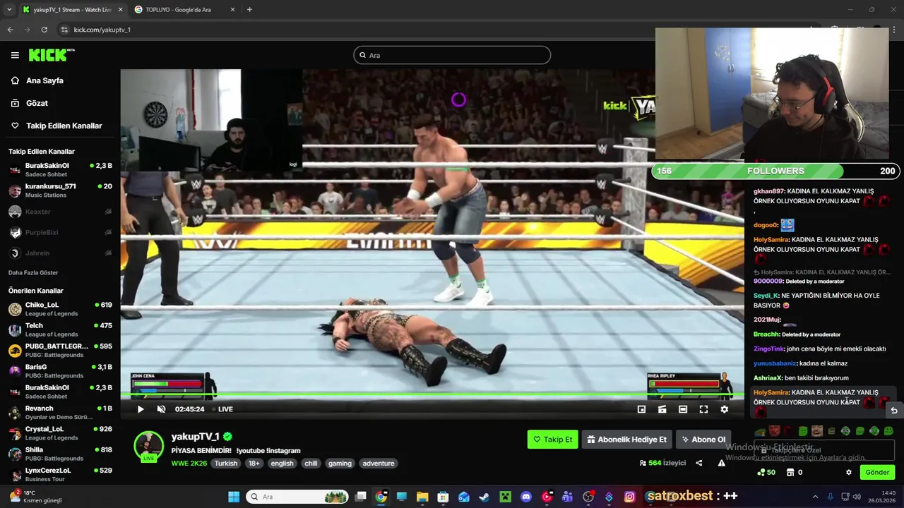904x508 pixels.
Task: Click the Takipçilere Özel chat input
Action: (823, 450)
